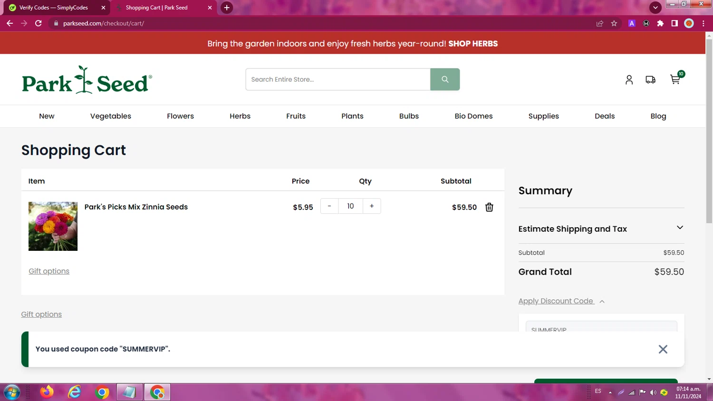The height and width of the screenshot is (401, 713).
Task: Open the Herbs menu
Action: pyautogui.click(x=240, y=116)
